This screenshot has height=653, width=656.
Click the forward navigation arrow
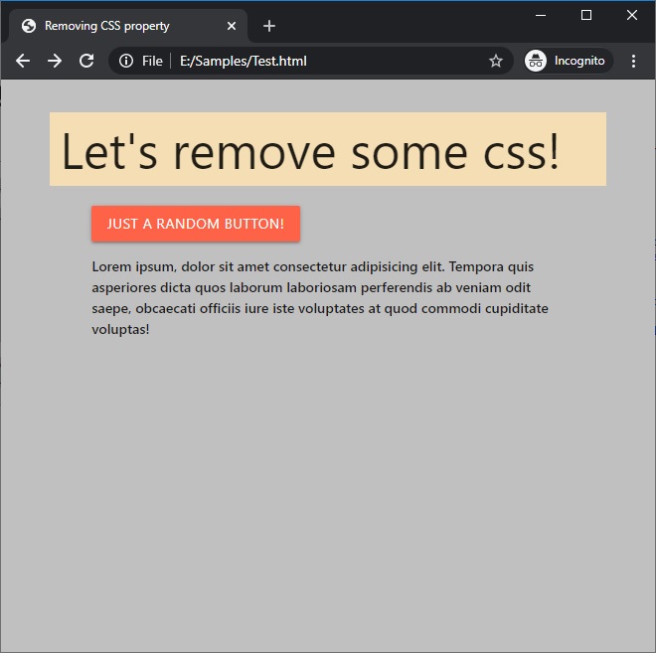55,61
